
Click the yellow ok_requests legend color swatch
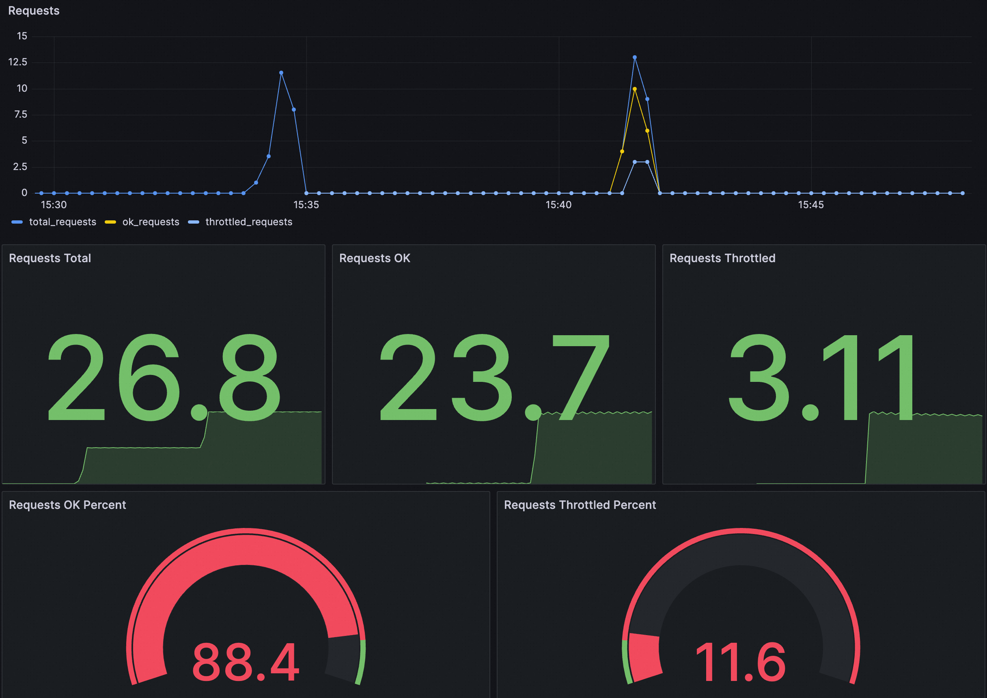pos(110,222)
